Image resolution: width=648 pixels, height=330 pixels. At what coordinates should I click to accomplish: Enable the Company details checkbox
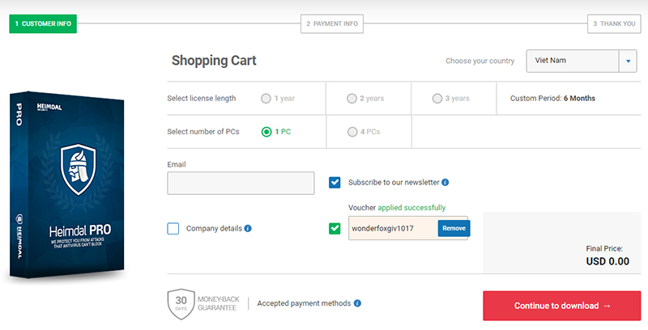173,228
